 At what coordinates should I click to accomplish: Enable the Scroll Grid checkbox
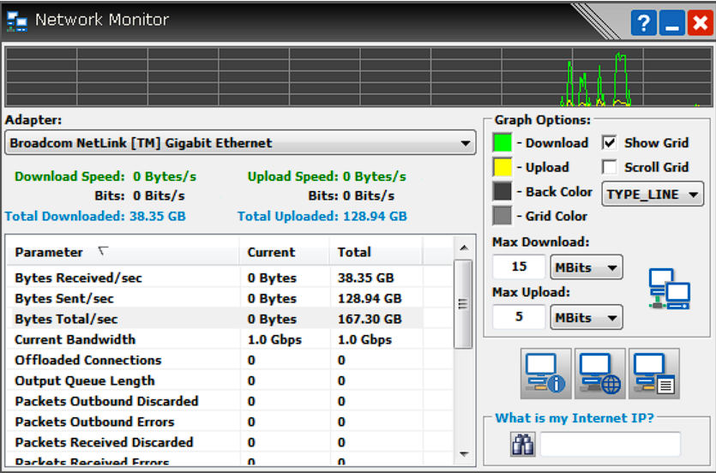tap(610, 167)
